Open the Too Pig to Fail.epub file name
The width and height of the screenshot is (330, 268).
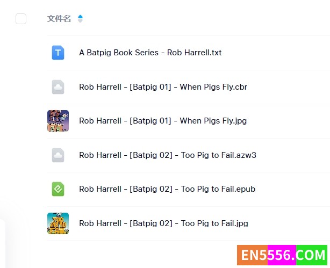point(167,189)
